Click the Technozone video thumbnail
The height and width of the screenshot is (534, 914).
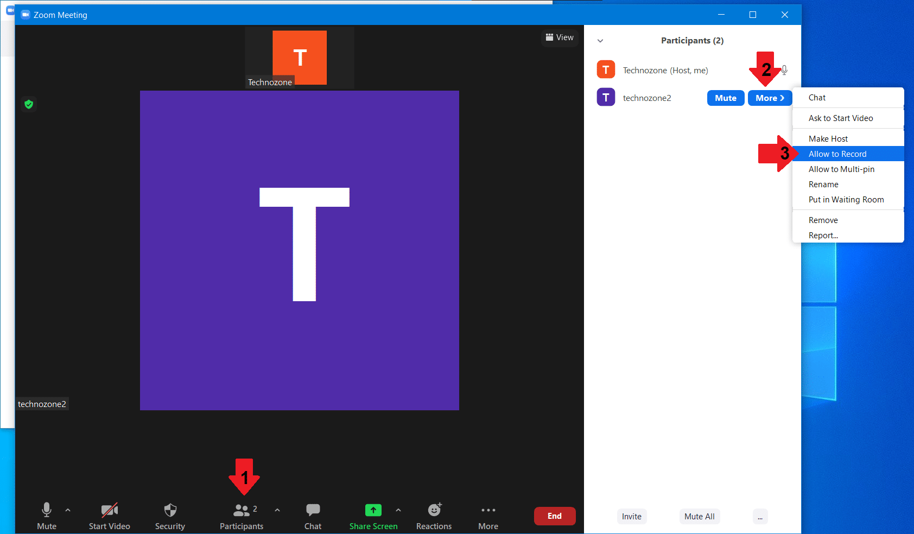click(x=300, y=58)
